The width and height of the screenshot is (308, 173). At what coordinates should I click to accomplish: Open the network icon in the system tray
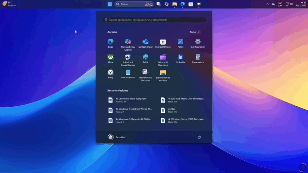coord(287,4)
